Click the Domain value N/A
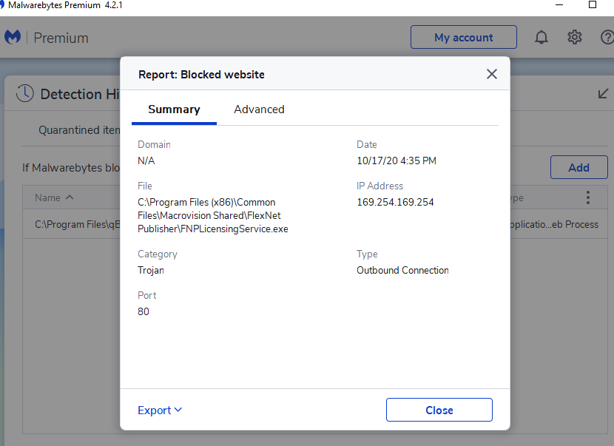Image resolution: width=614 pixels, height=446 pixels. [146, 161]
